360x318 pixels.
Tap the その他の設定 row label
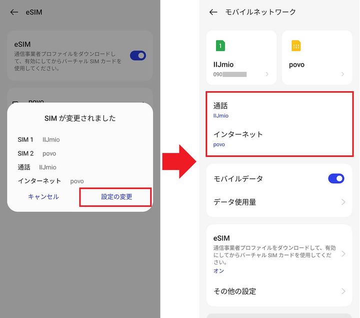[x=234, y=291]
